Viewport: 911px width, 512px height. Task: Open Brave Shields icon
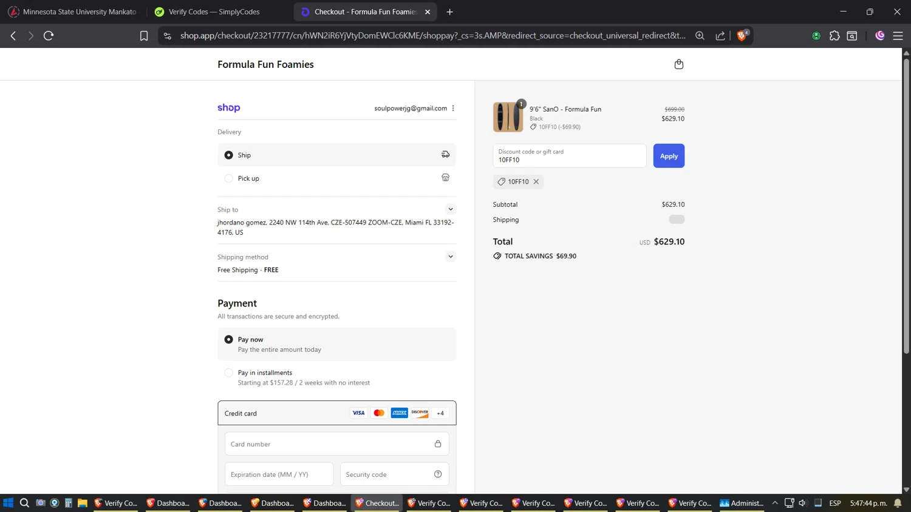742,36
